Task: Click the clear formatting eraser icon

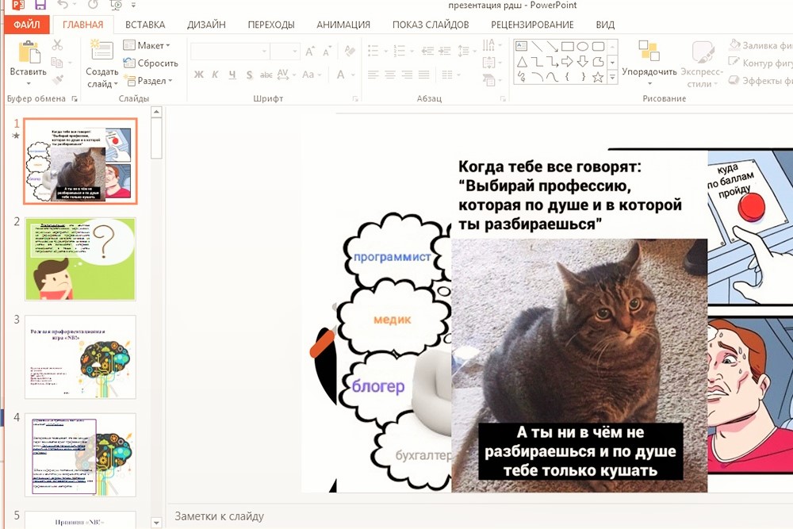Action: [x=350, y=51]
